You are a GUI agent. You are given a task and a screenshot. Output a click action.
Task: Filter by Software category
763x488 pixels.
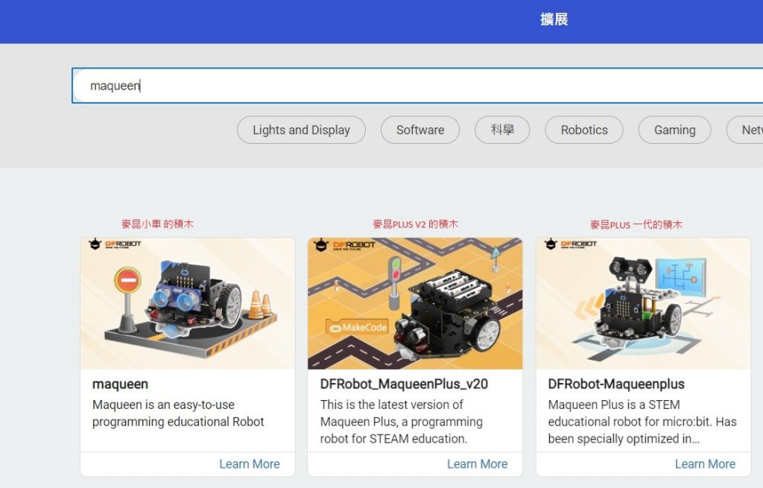420,130
